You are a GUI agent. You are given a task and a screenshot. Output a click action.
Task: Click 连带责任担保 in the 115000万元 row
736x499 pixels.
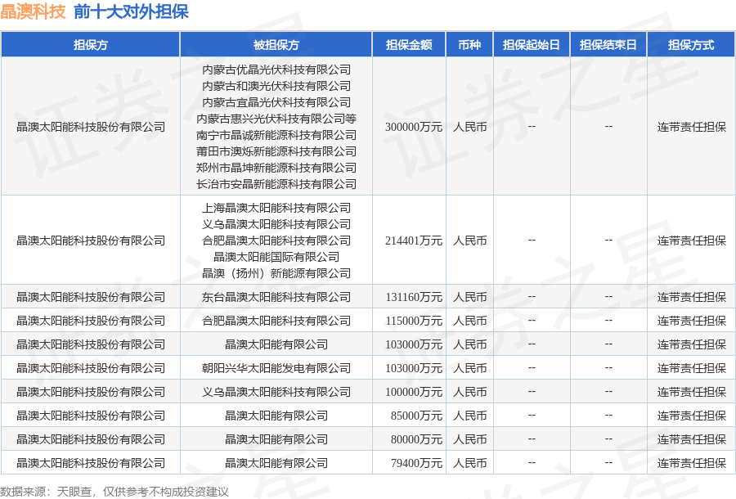click(691, 321)
